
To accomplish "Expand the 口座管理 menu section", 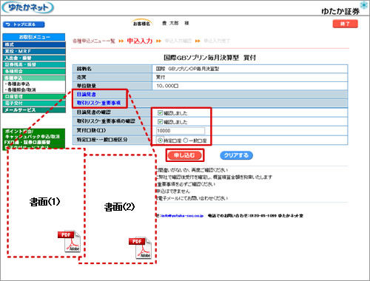I will pyautogui.click(x=34, y=97).
